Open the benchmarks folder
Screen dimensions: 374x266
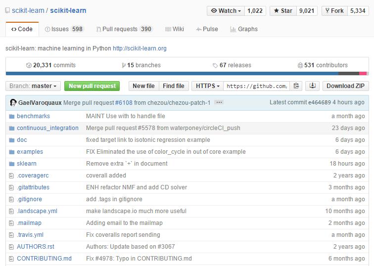click(34, 116)
